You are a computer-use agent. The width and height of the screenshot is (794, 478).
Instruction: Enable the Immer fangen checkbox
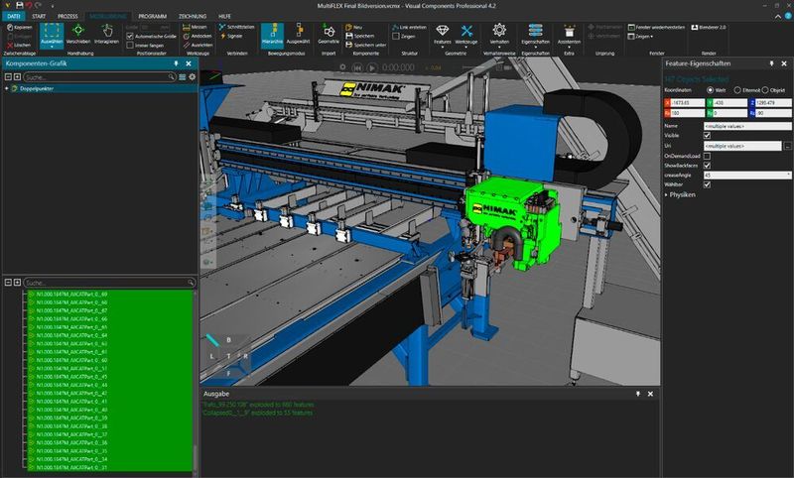130,45
